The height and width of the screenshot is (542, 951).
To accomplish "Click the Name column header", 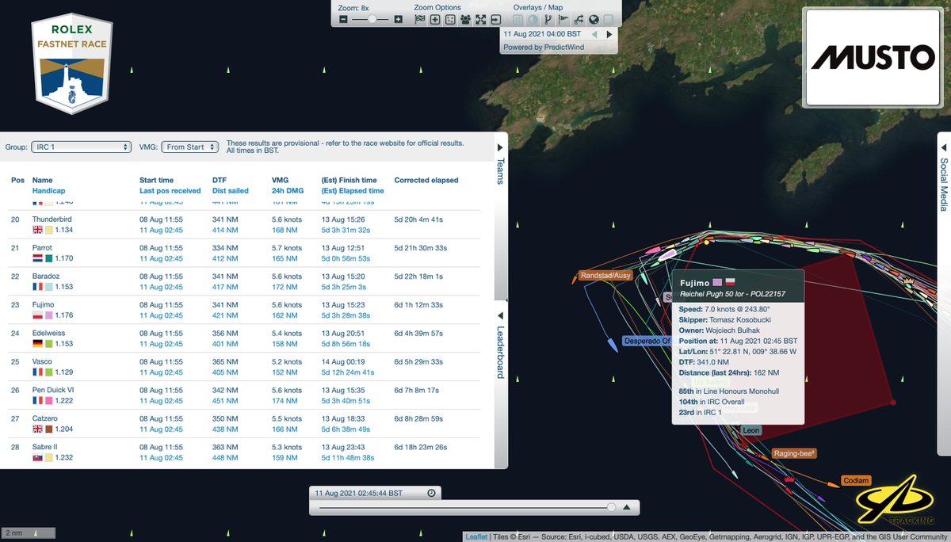I will 42,180.
